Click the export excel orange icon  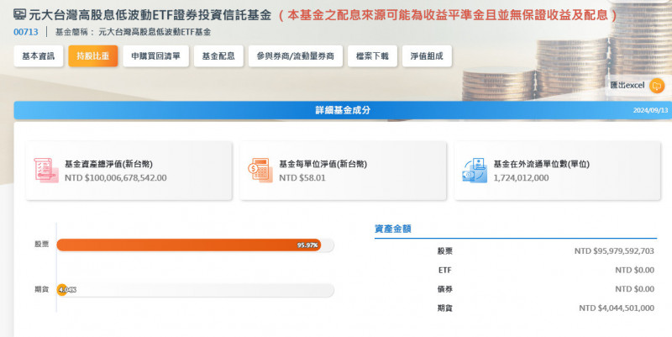pyautogui.click(x=657, y=86)
